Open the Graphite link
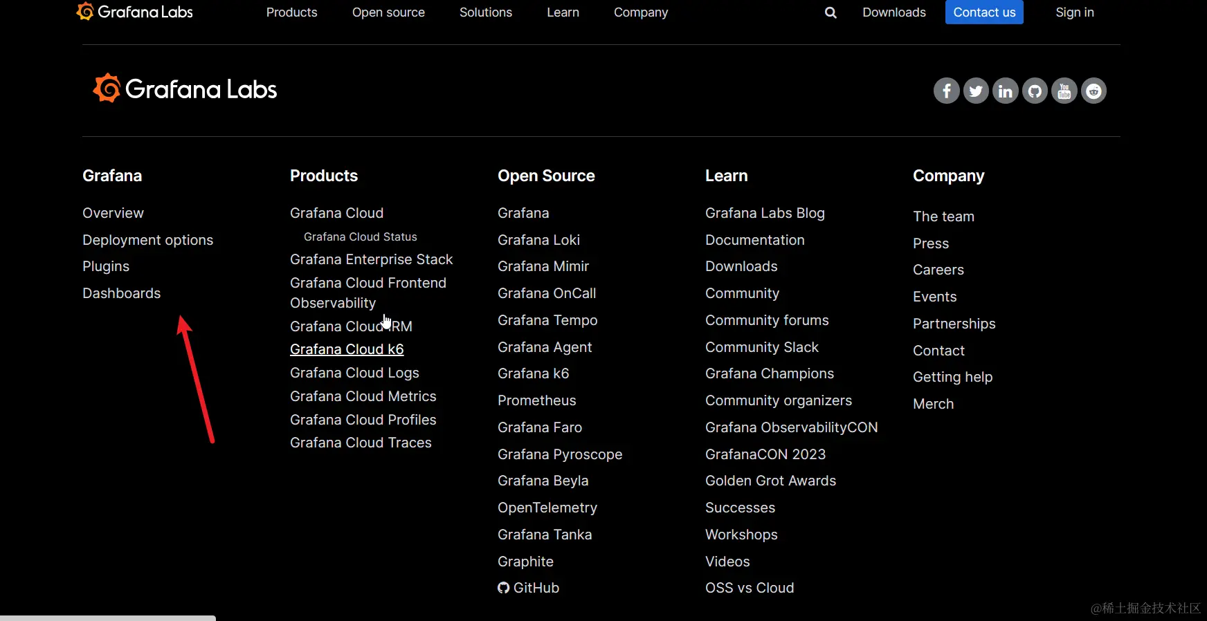Viewport: 1207px width, 621px height. [525, 562]
